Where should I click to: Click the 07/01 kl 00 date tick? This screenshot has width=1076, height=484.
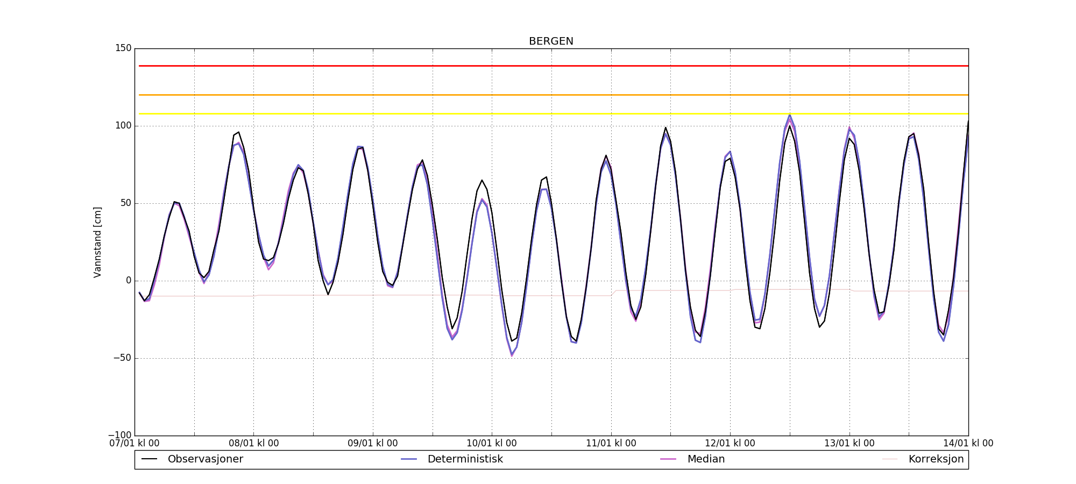134,444
